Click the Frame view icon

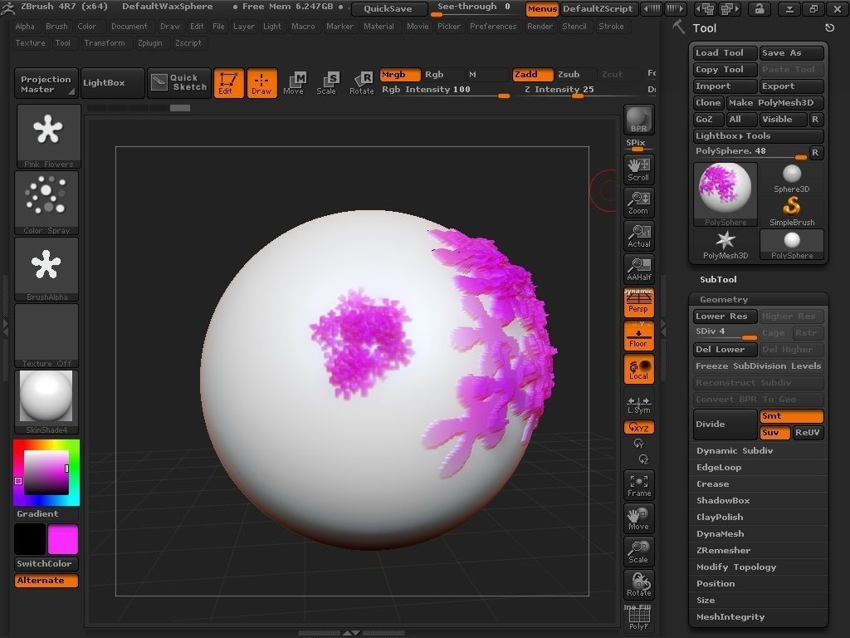pos(638,485)
